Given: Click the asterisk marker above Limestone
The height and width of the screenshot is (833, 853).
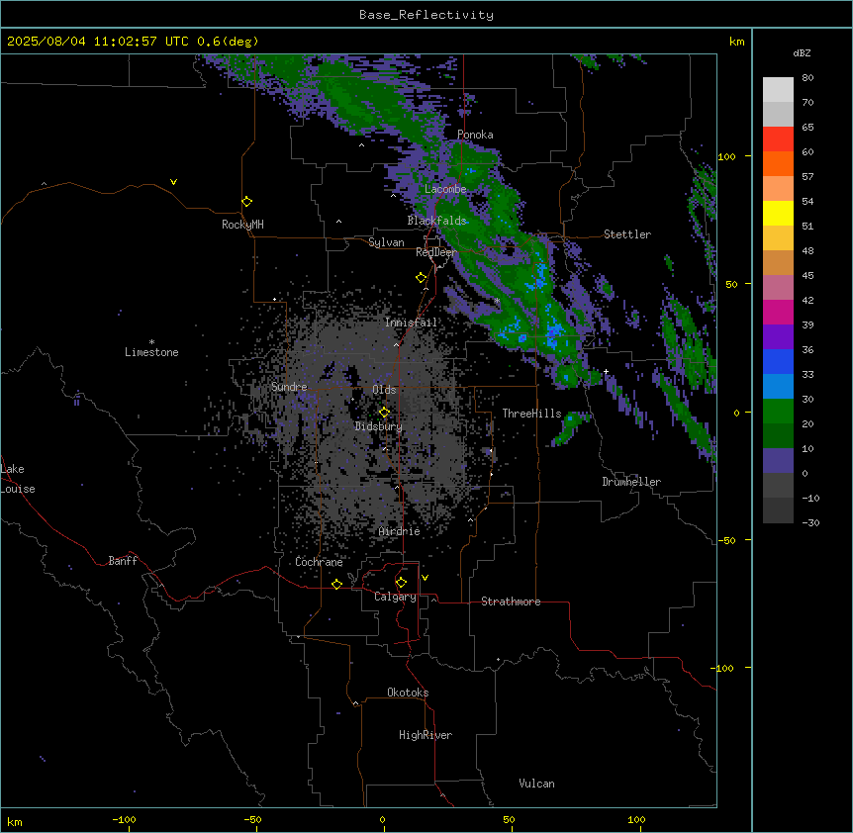Looking at the screenshot, I should tap(151, 342).
